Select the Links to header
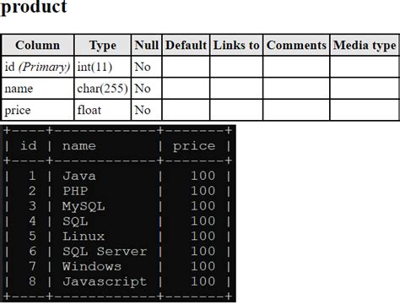Image resolution: width=400 pixels, height=305 pixels. [236, 45]
